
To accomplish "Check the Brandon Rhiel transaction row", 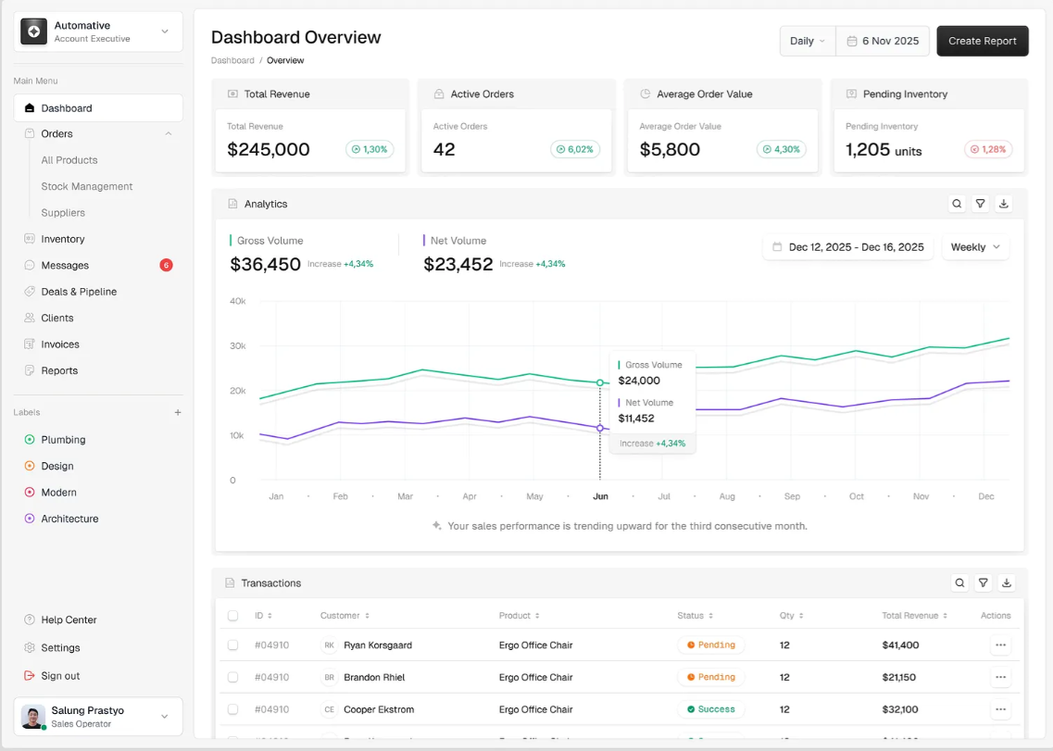I will [x=233, y=677].
